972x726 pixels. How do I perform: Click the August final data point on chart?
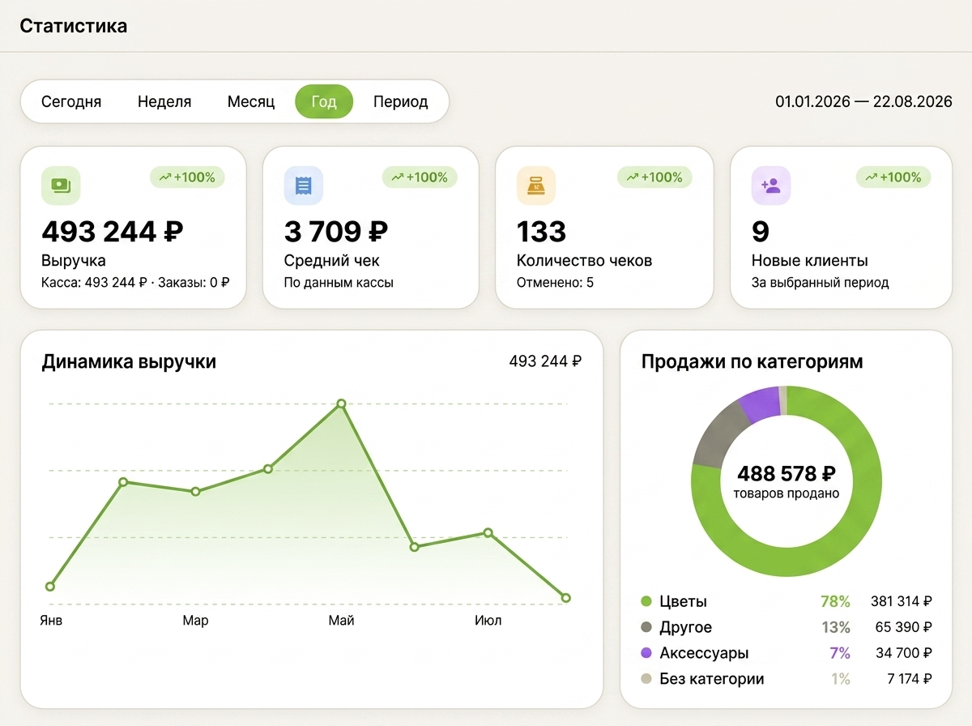[x=565, y=598]
